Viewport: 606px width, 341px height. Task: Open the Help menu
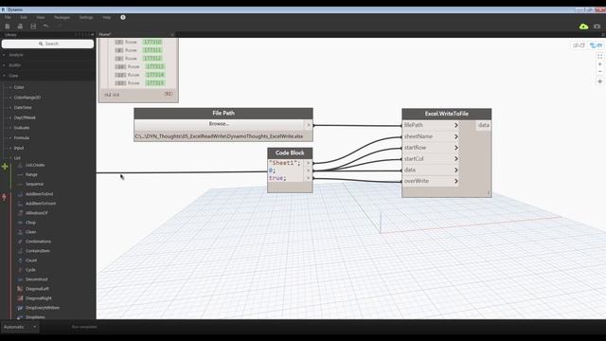pyautogui.click(x=107, y=17)
